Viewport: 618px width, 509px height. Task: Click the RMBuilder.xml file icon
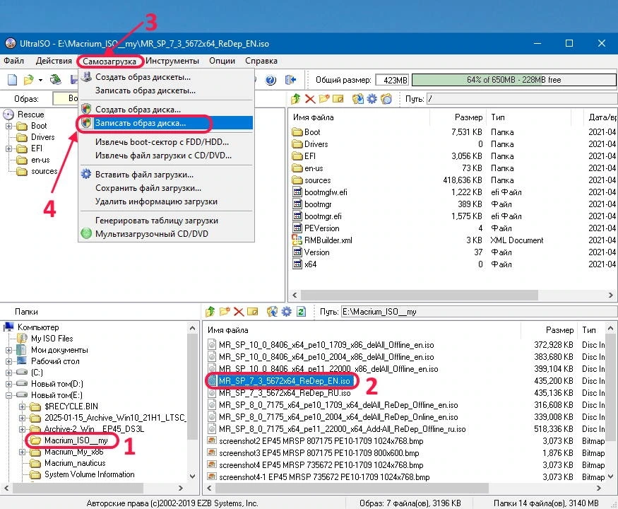(297, 240)
